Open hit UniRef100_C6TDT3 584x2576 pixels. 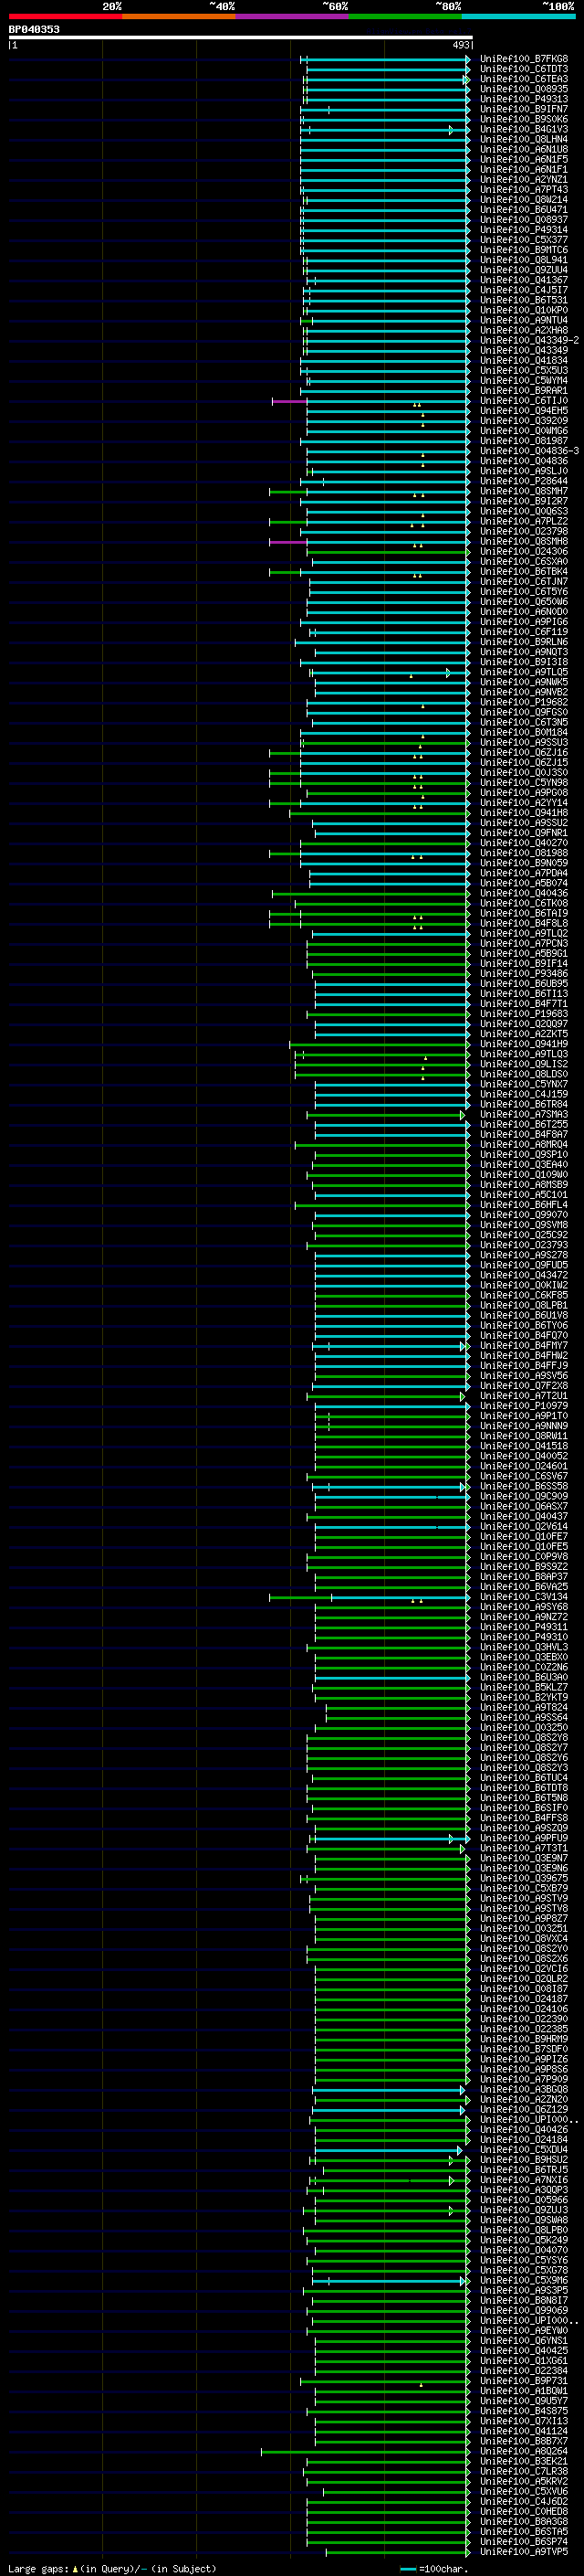(x=524, y=69)
